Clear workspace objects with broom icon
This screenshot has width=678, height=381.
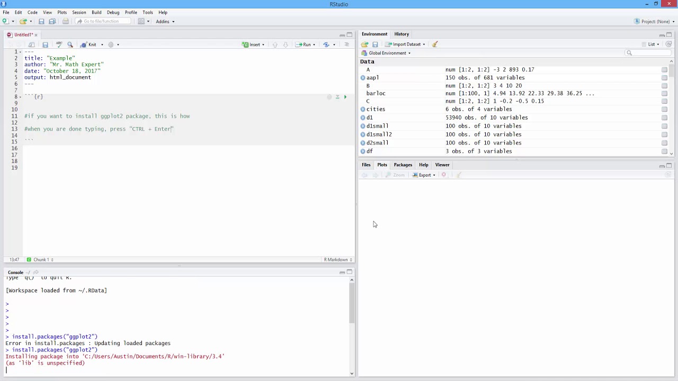pos(435,44)
